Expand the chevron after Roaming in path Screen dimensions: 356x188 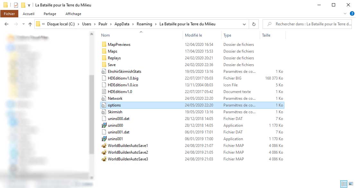[x=156, y=24]
